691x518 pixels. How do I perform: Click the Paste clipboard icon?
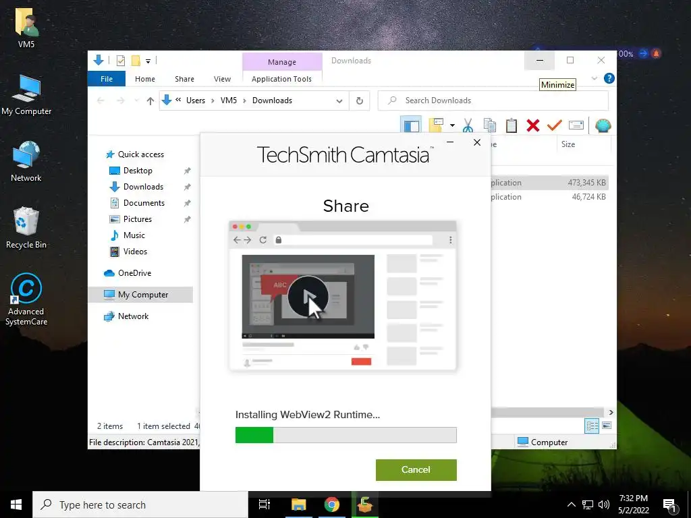pyautogui.click(x=512, y=125)
